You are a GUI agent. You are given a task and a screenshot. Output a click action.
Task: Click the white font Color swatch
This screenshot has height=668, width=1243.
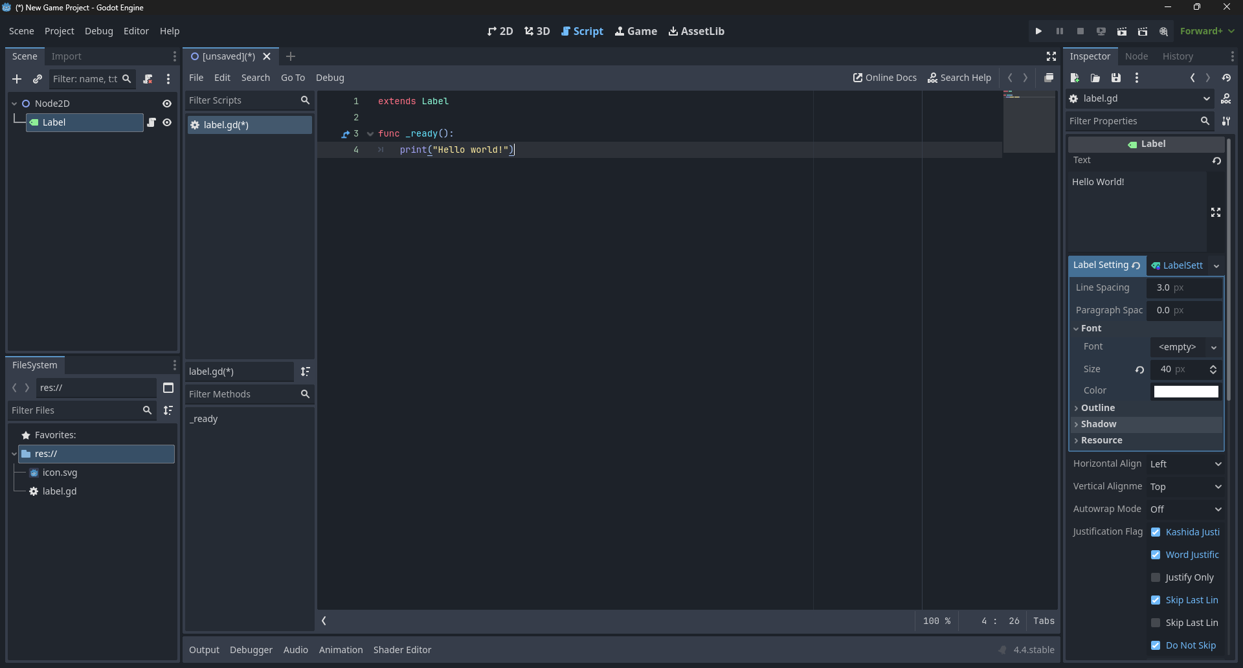point(1185,391)
